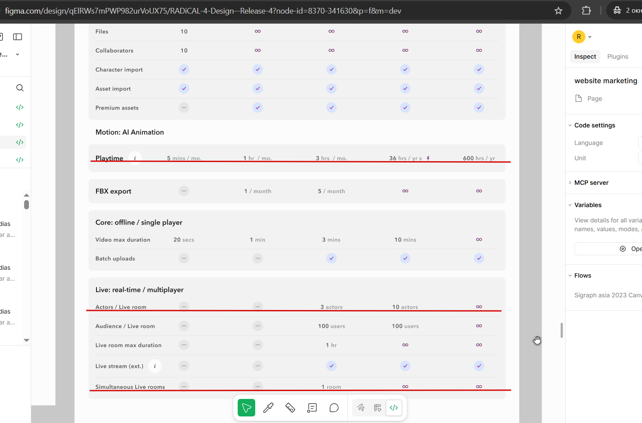Select the "FBX export" label
The height and width of the screenshot is (423, 642).
[113, 191]
